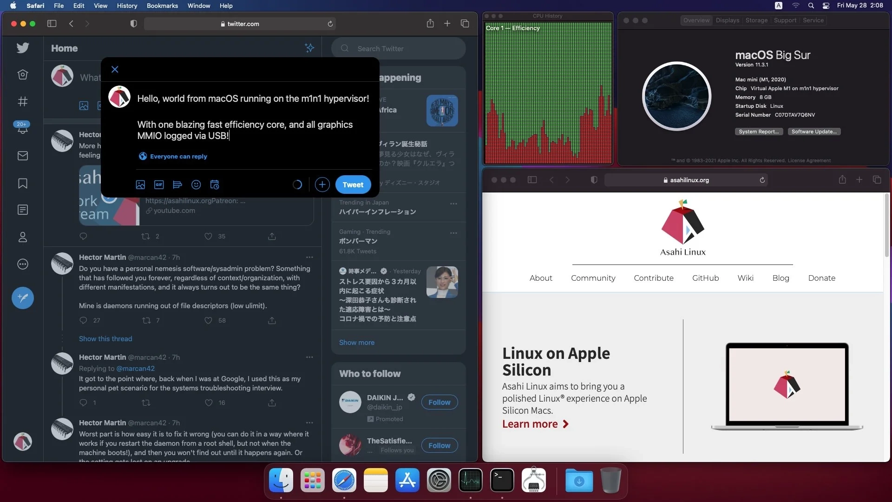Post the tweet with Tweet button

click(x=353, y=185)
